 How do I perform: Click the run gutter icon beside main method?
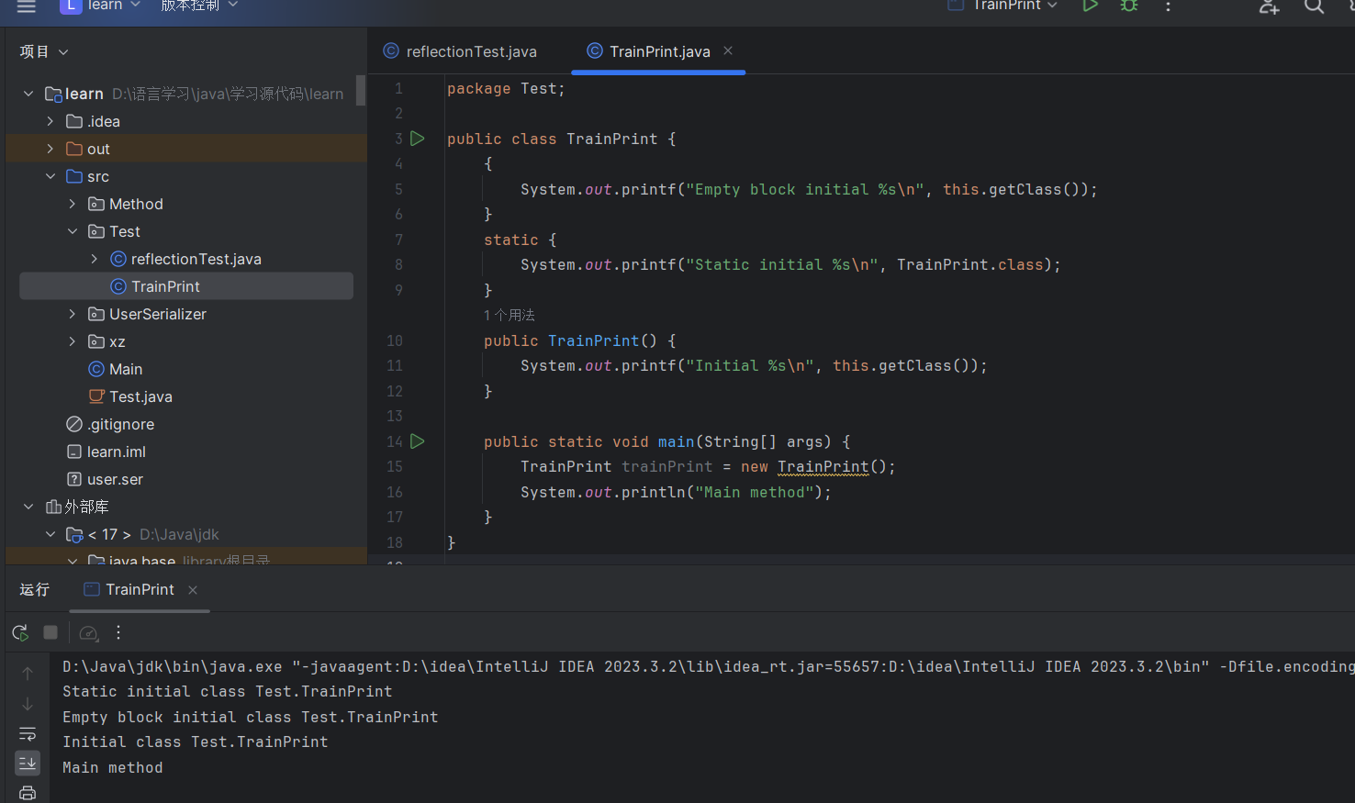point(418,441)
